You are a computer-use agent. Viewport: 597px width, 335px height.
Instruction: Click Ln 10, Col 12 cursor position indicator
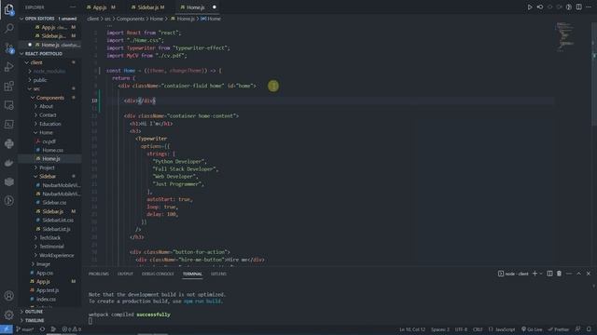412,329
